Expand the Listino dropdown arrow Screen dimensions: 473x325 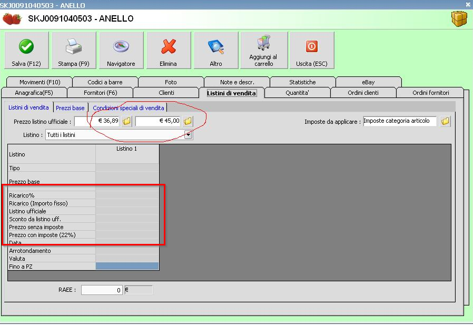[188, 135]
